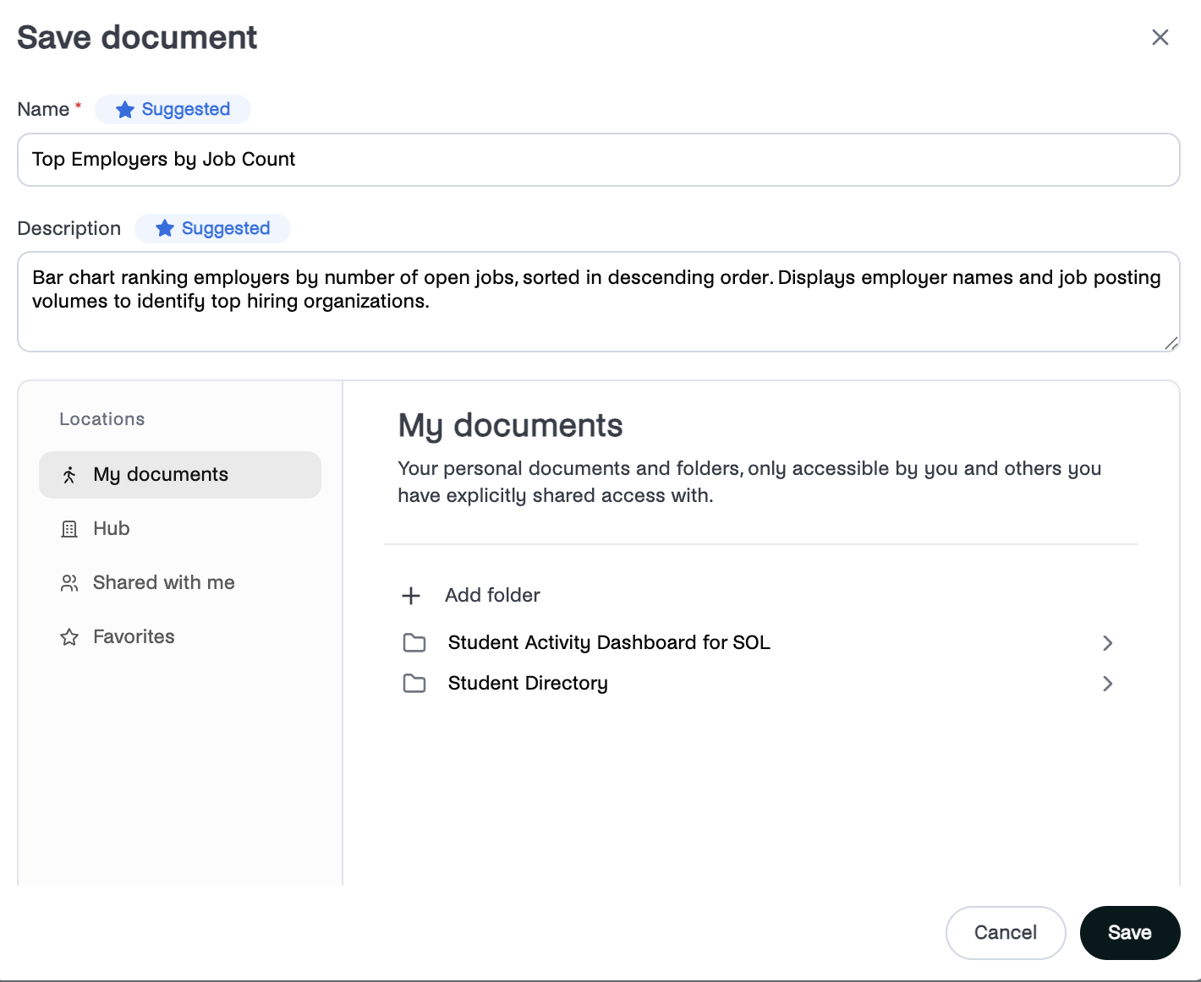Expand chevron for Student Directory folder
The height and width of the screenshot is (982, 1201).
[x=1107, y=684]
